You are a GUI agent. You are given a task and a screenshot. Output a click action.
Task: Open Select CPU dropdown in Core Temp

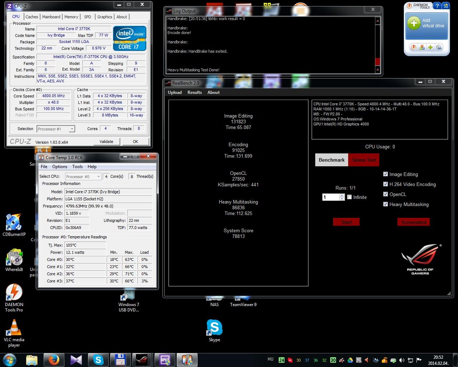pos(83,176)
